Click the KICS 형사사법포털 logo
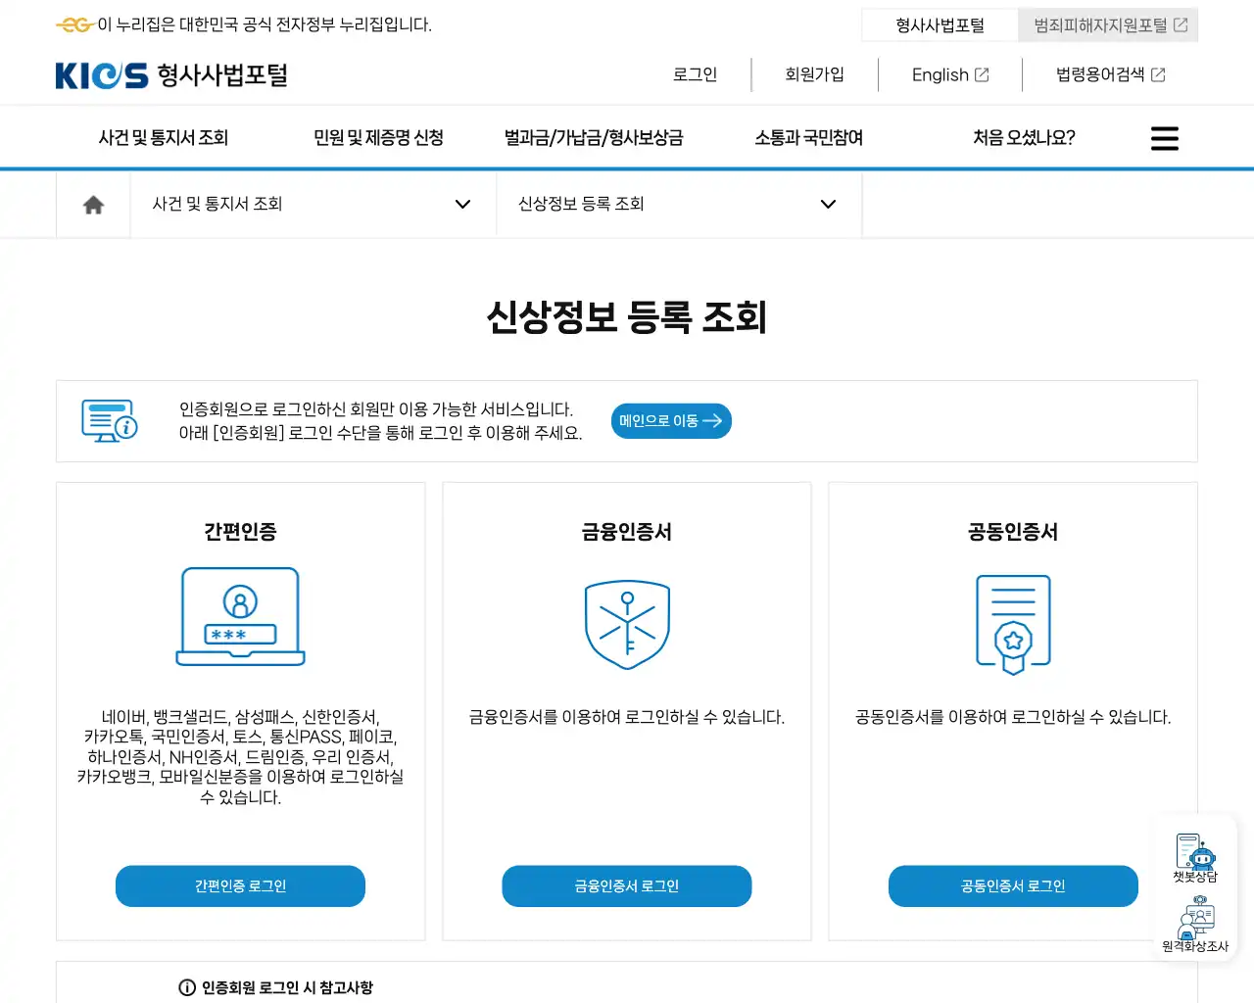The image size is (1254, 1003). (x=171, y=75)
